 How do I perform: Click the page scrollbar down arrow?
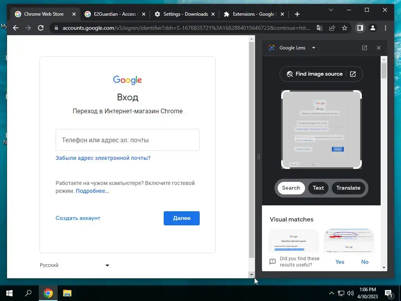[x=251, y=275]
